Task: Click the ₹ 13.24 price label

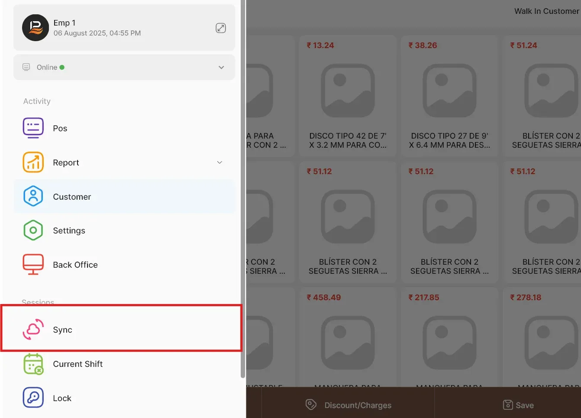Action: [320, 45]
